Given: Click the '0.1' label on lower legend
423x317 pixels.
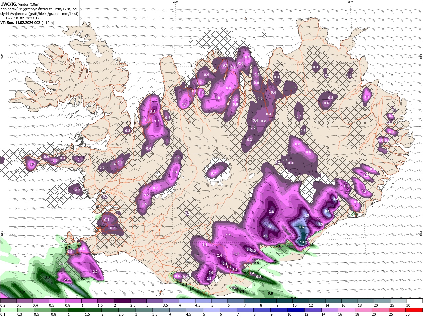Looking at the screenshot, I should (x=3, y=315).
